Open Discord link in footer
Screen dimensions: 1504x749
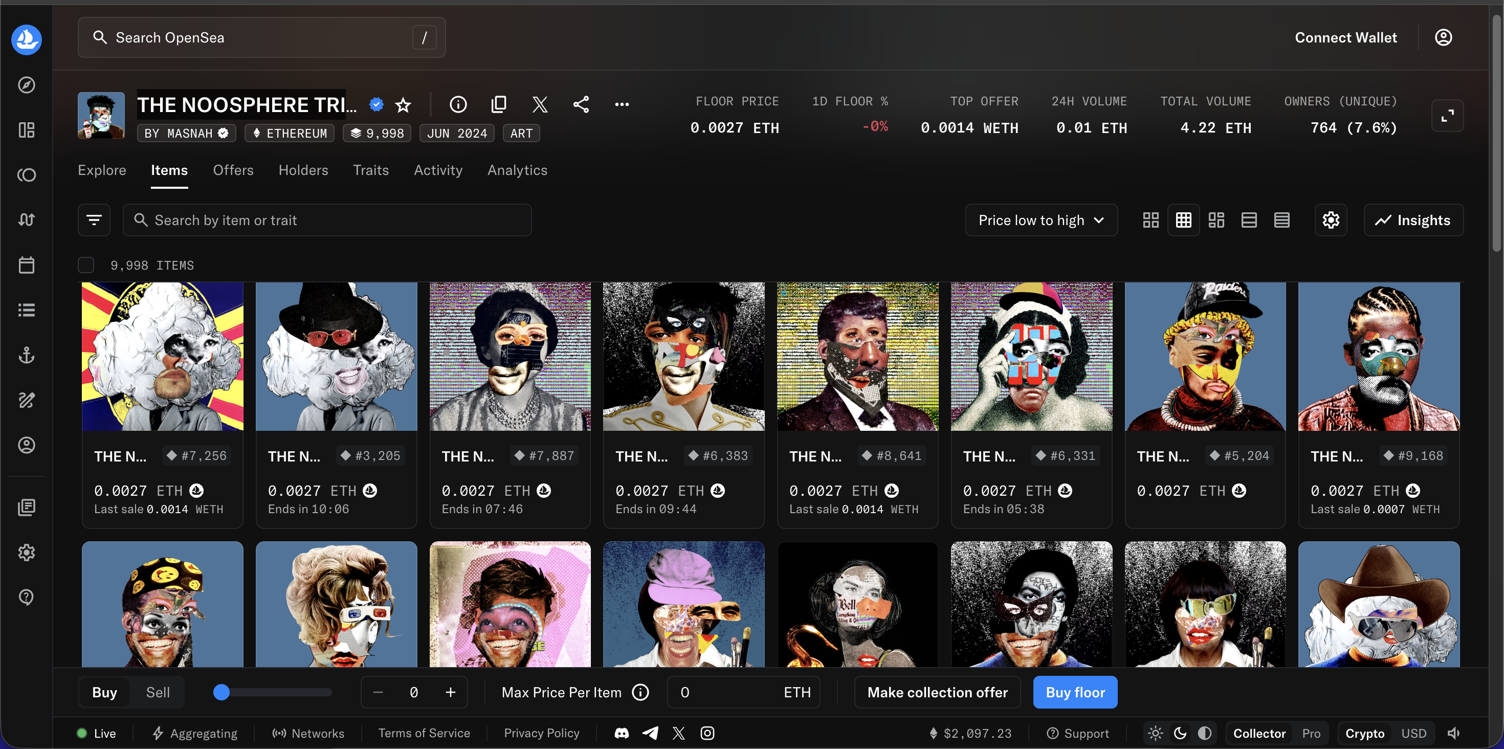621,733
